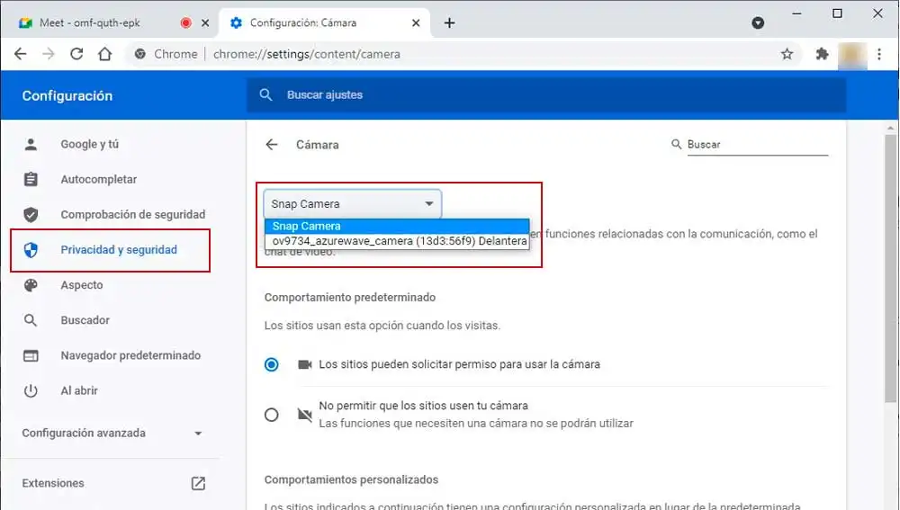Click the magnifier icon in Buscar ajustes
Viewport: 900px width, 510px height.
pyautogui.click(x=265, y=94)
